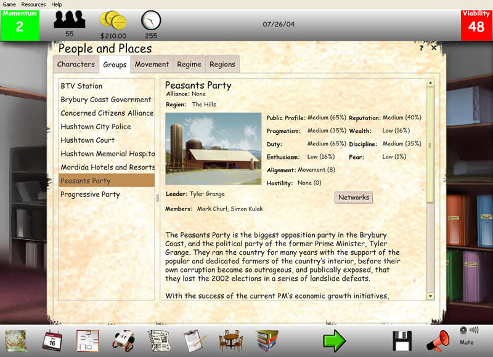Screen dimensions: 493x357
Task: Save game with the floppy disk icon
Action: pyautogui.click(x=402, y=340)
